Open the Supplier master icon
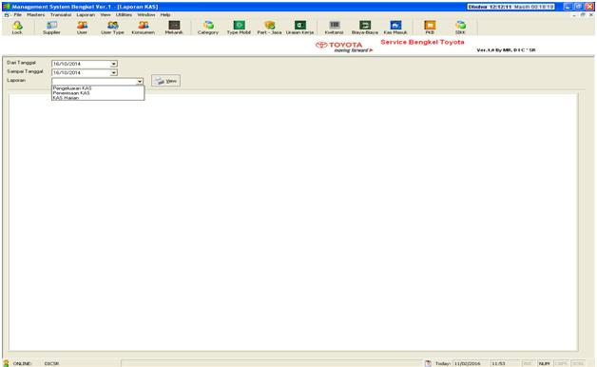The width and height of the screenshot is (597, 367). coord(51,28)
